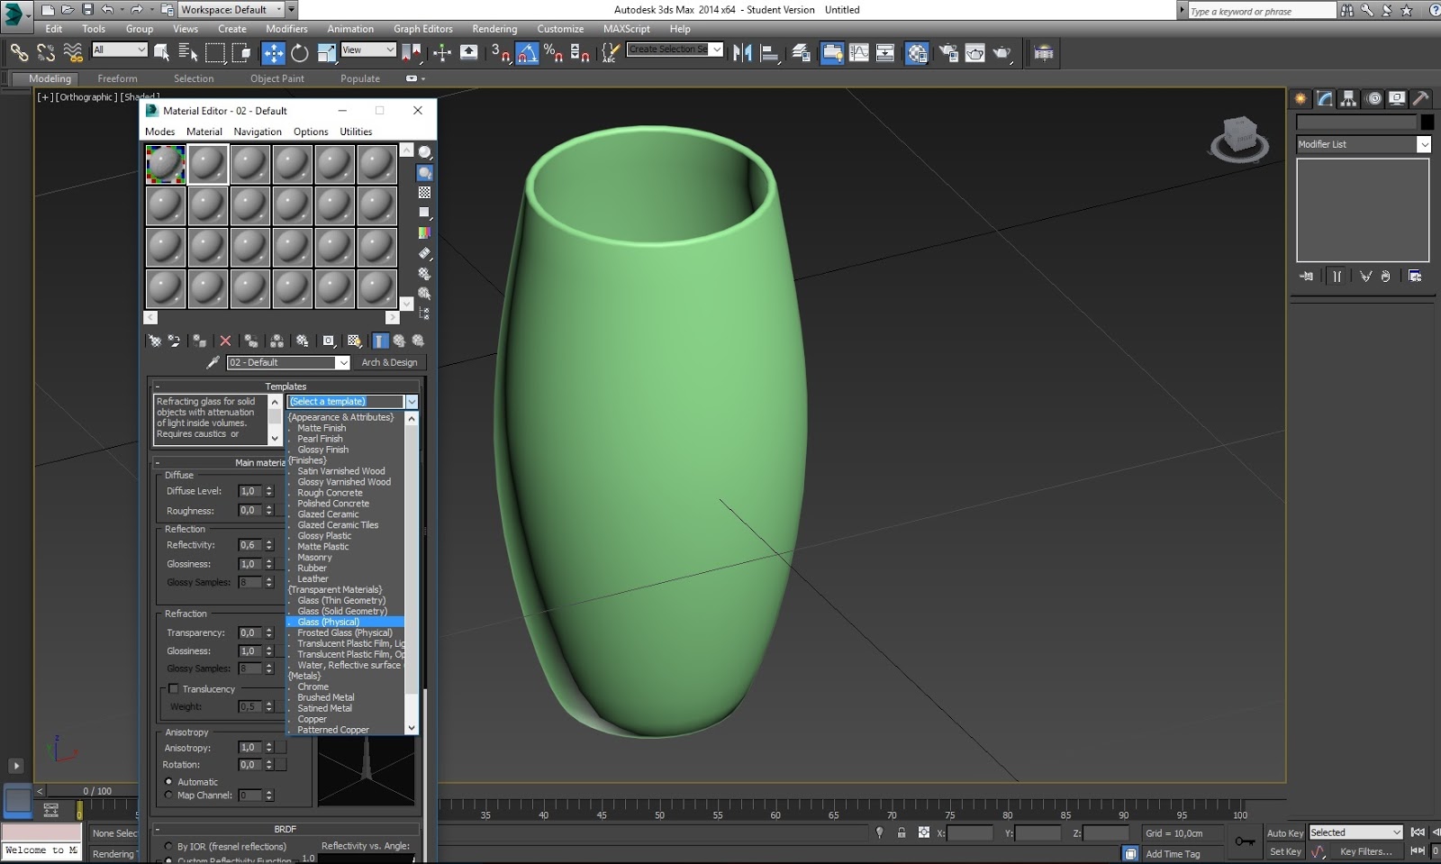Open the 02 - Default material name dropdown
1441x864 pixels.
tap(343, 362)
